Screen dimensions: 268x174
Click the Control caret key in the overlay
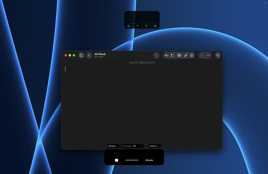[x=138, y=26]
